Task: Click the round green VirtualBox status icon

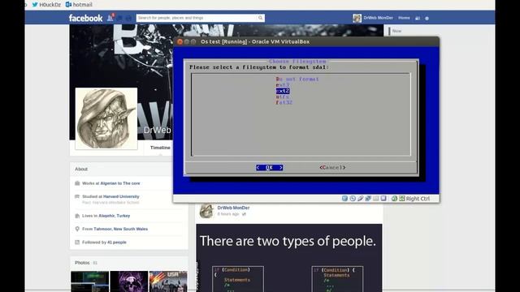Action: tap(394, 198)
